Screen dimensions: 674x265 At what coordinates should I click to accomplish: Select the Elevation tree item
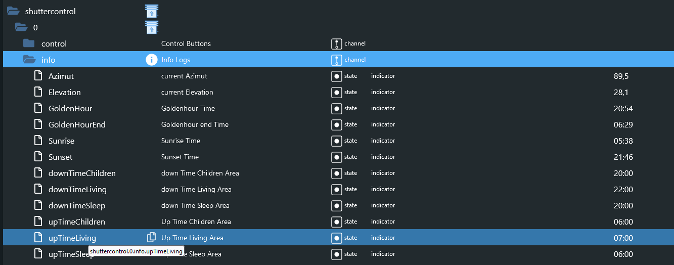[x=64, y=92]
